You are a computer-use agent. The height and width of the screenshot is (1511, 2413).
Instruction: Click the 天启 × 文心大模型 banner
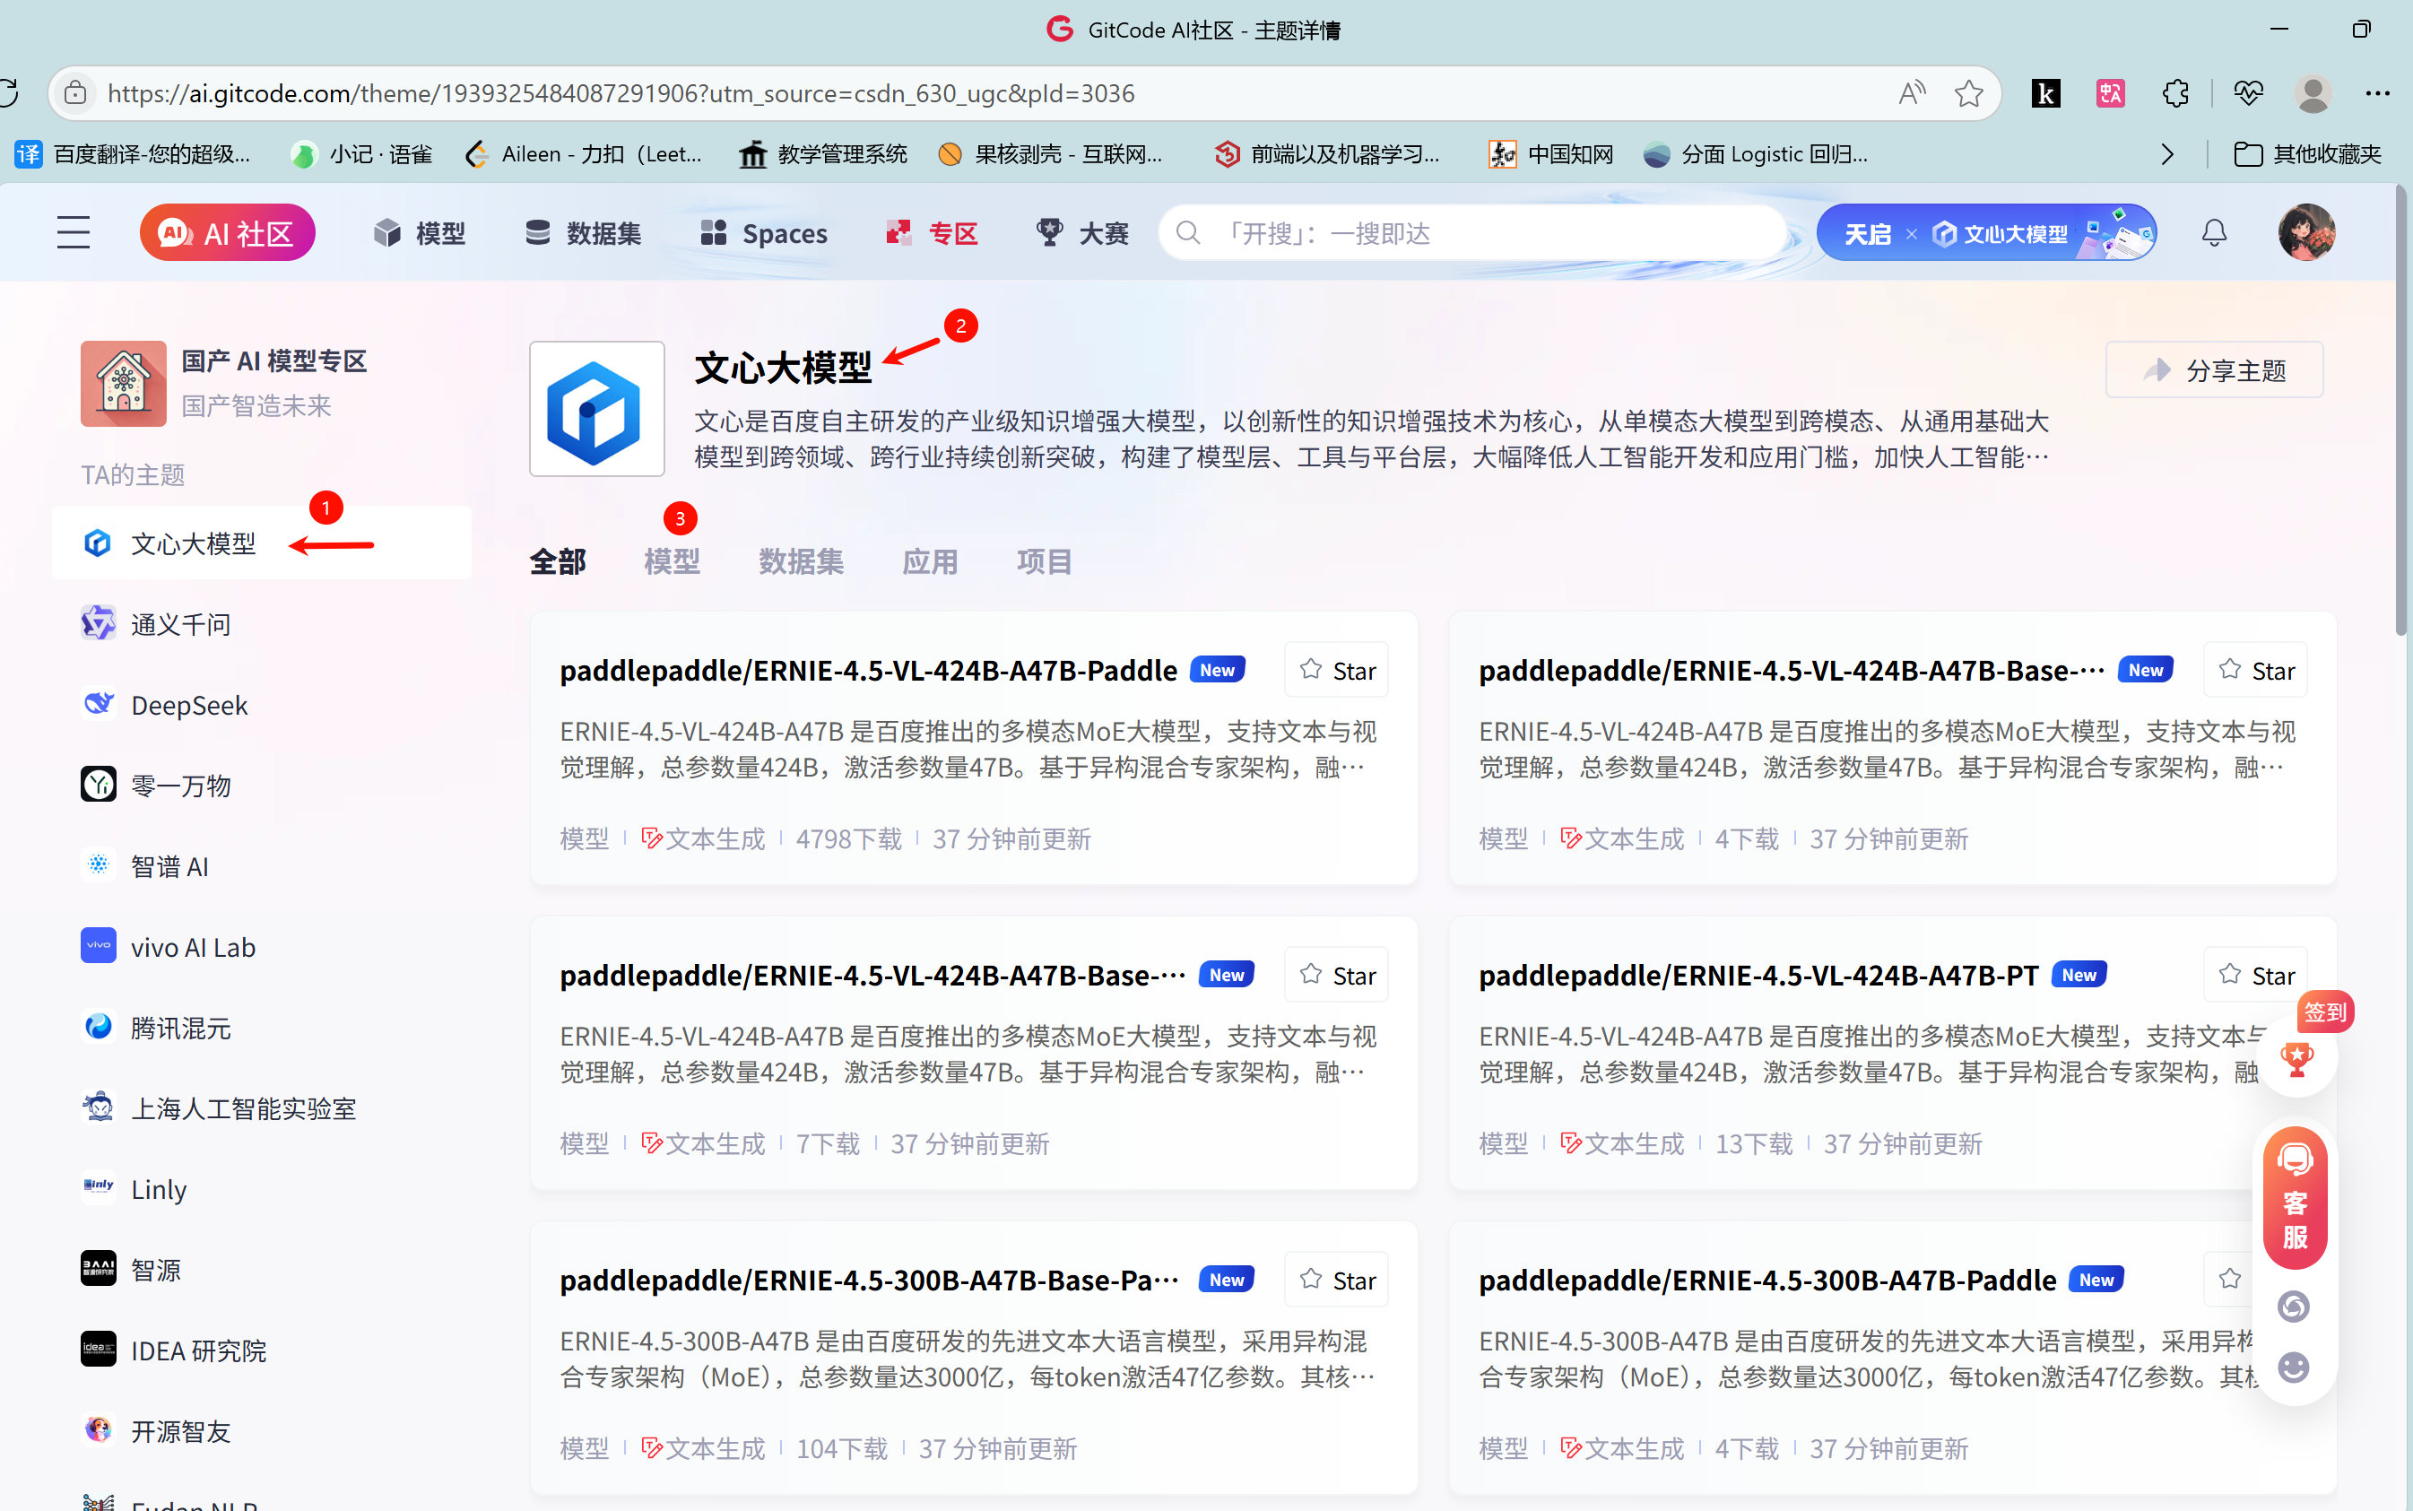tap(1986, 233)
